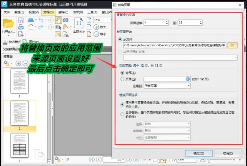Enable 独占模式 crown icon
Screen dimensions: 247x166
click(x=5, y=42)
